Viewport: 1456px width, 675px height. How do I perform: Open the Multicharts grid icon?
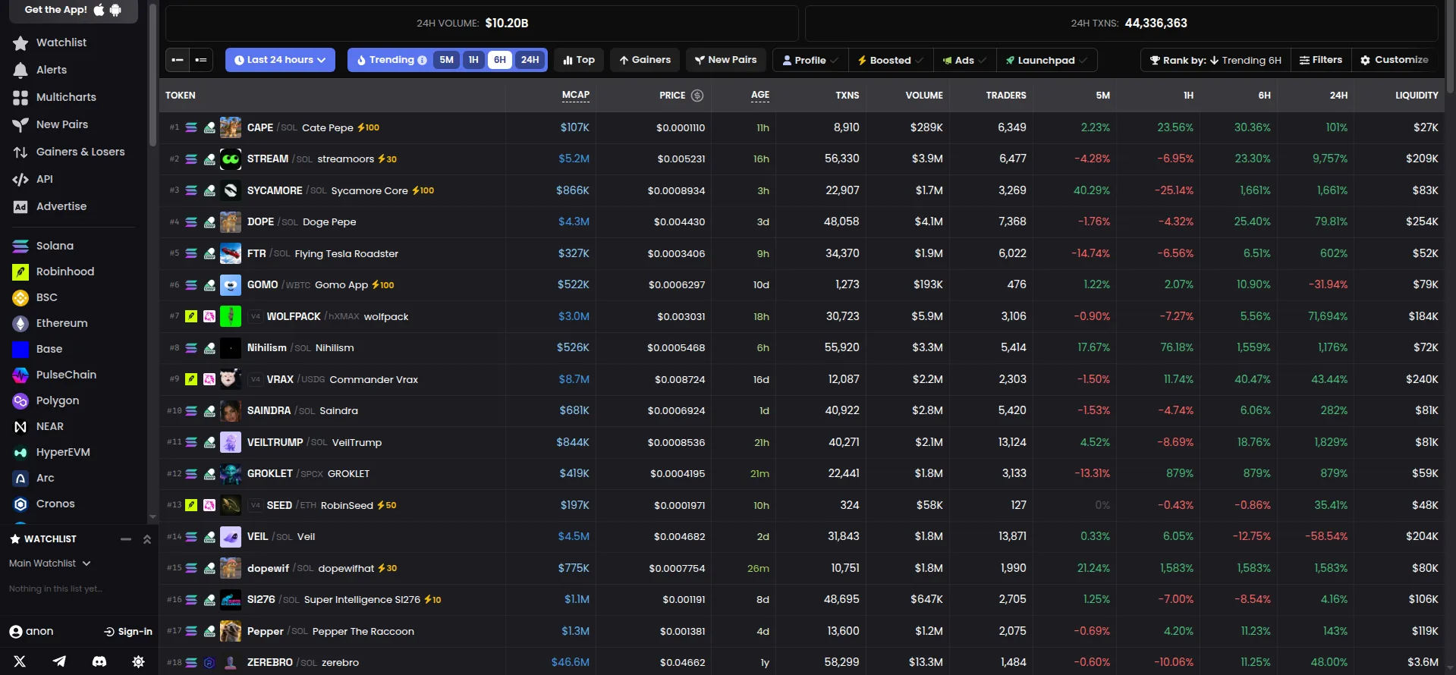click(x=20, y=98)
